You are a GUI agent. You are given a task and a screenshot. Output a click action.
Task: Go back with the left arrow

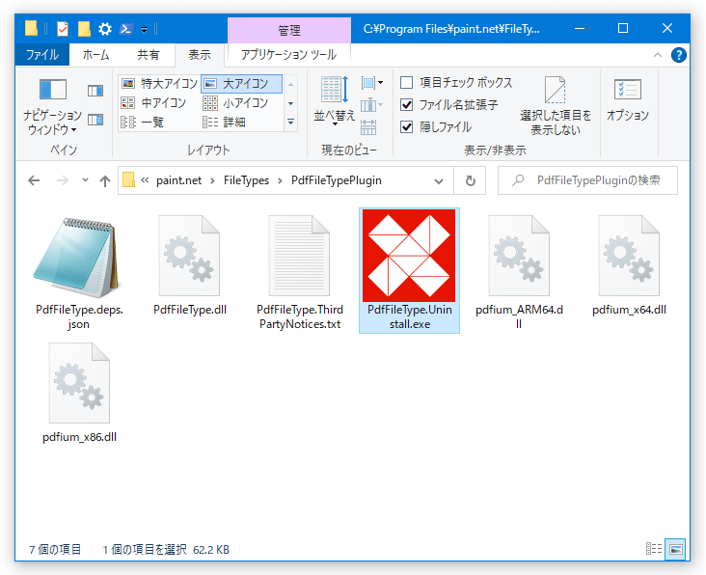tap(34, 181)
